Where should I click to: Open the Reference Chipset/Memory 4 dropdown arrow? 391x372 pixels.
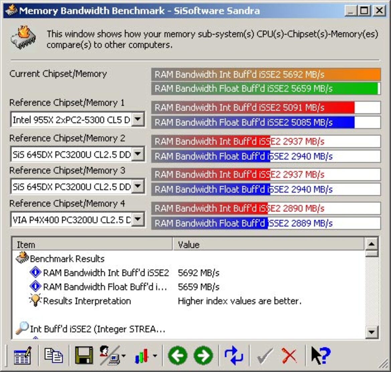tap(138, 220)
